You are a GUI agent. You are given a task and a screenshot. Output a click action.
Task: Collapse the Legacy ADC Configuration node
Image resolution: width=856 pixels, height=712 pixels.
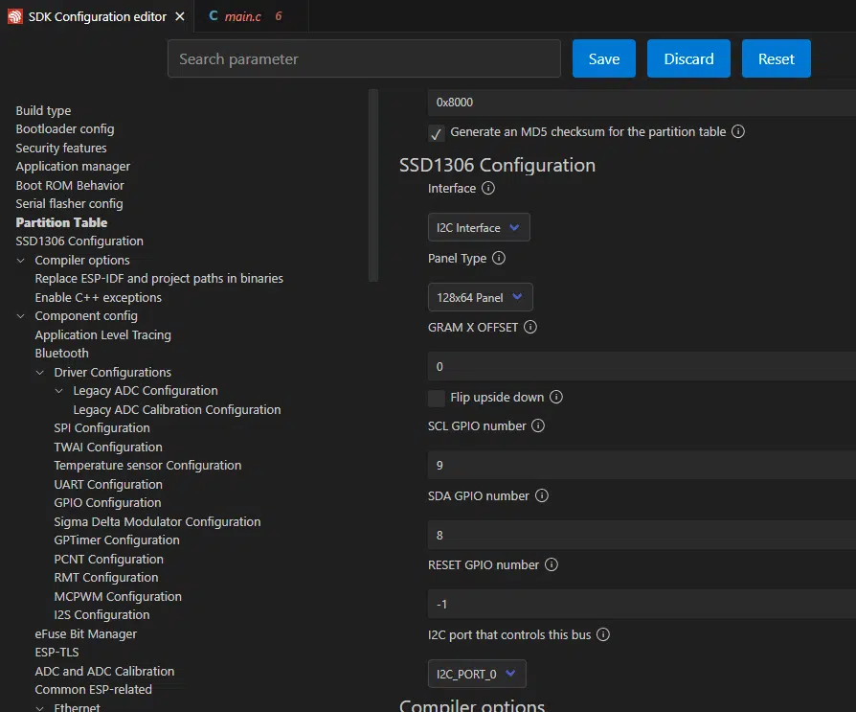59,391
